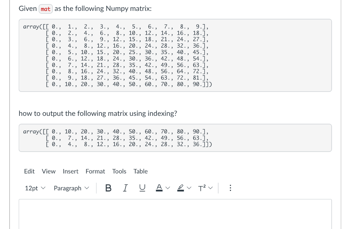Image resolution: width=349 pixels, height=229 pixels.
Task: Click the highlighter background color icon
Action: coord(181,188)
